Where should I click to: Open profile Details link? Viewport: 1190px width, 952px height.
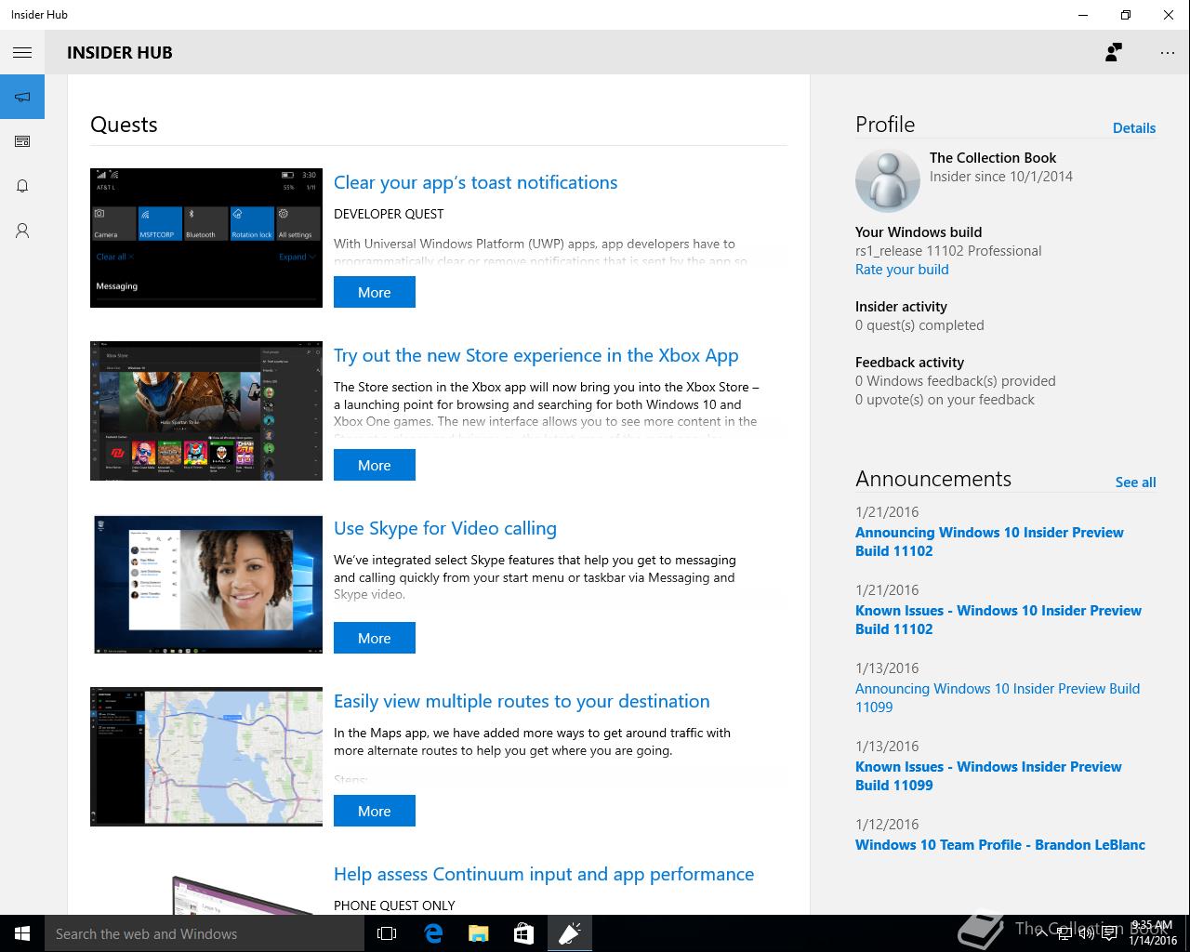tap(1134, 128)
